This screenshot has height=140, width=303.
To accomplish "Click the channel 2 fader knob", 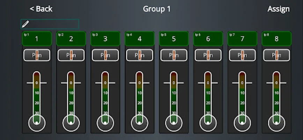I will [71, 122].
